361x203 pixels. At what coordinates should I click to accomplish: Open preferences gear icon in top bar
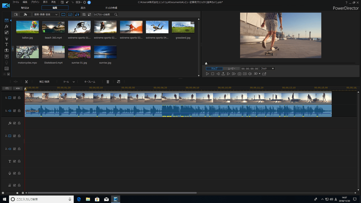click(85, 2)
